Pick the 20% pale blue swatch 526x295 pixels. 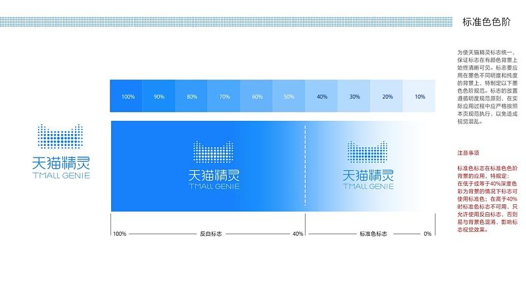pyautogui.click(x=387, y=96)
